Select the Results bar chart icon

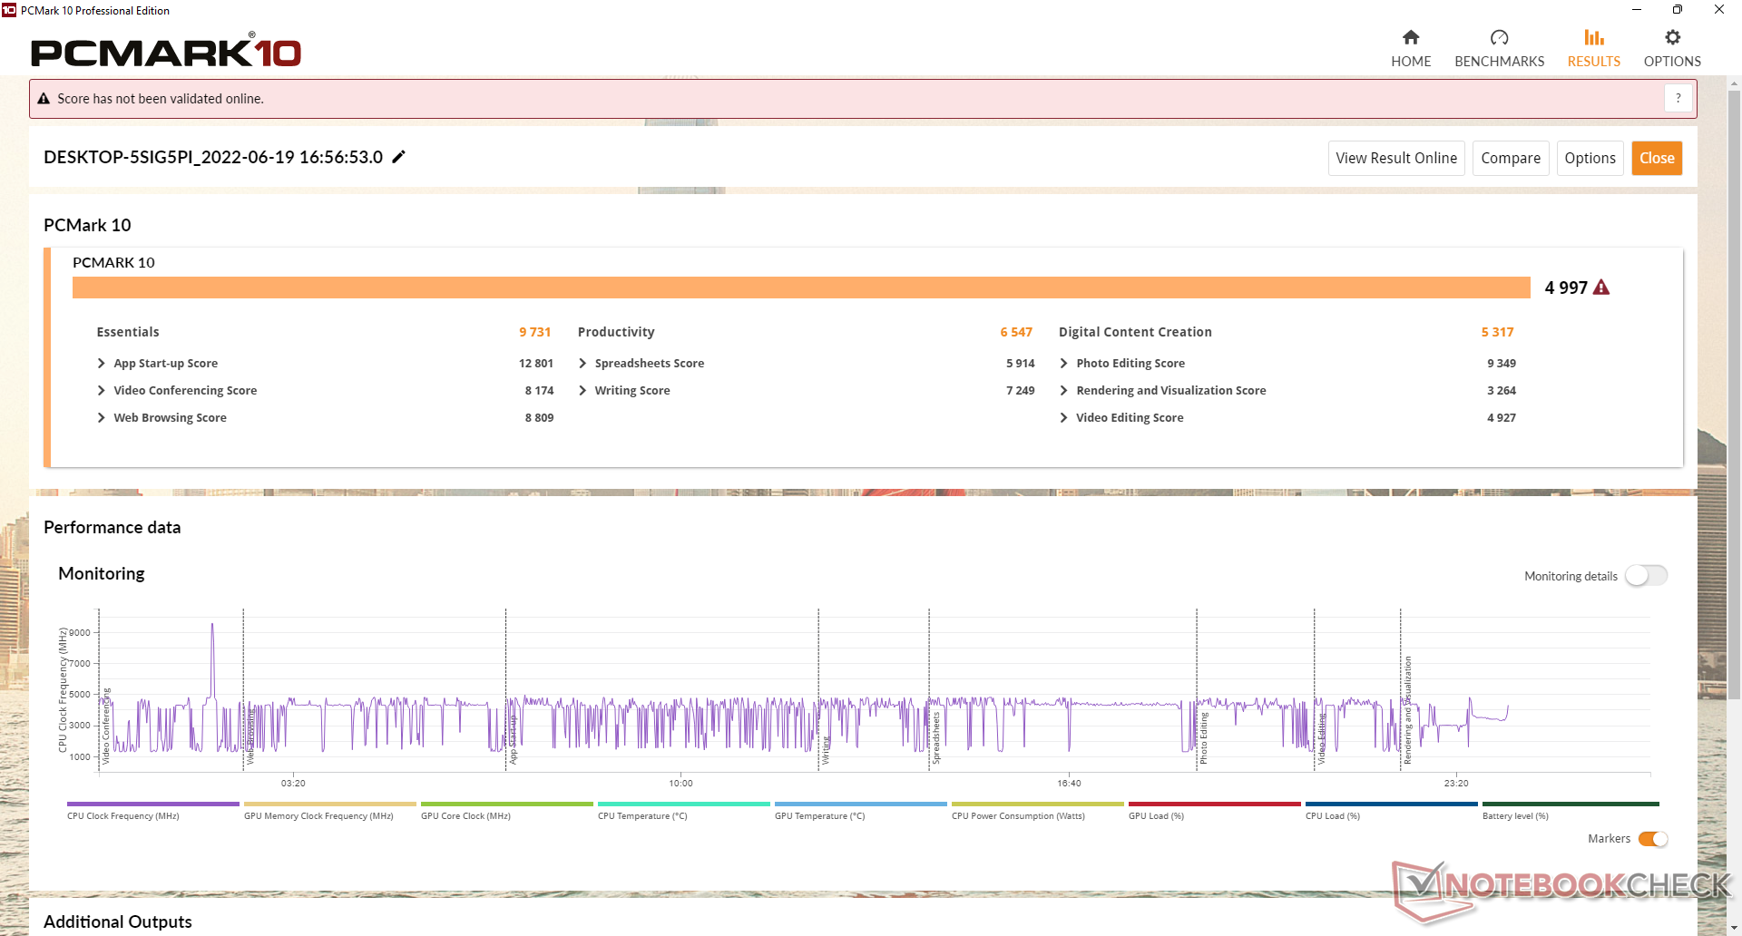click(1594, 37)
